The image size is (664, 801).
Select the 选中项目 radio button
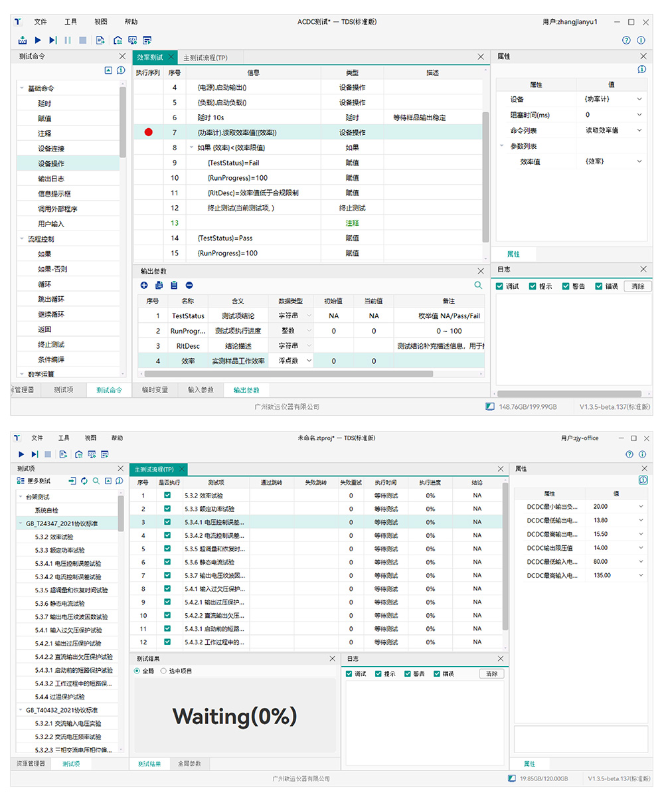click(163, 671)
